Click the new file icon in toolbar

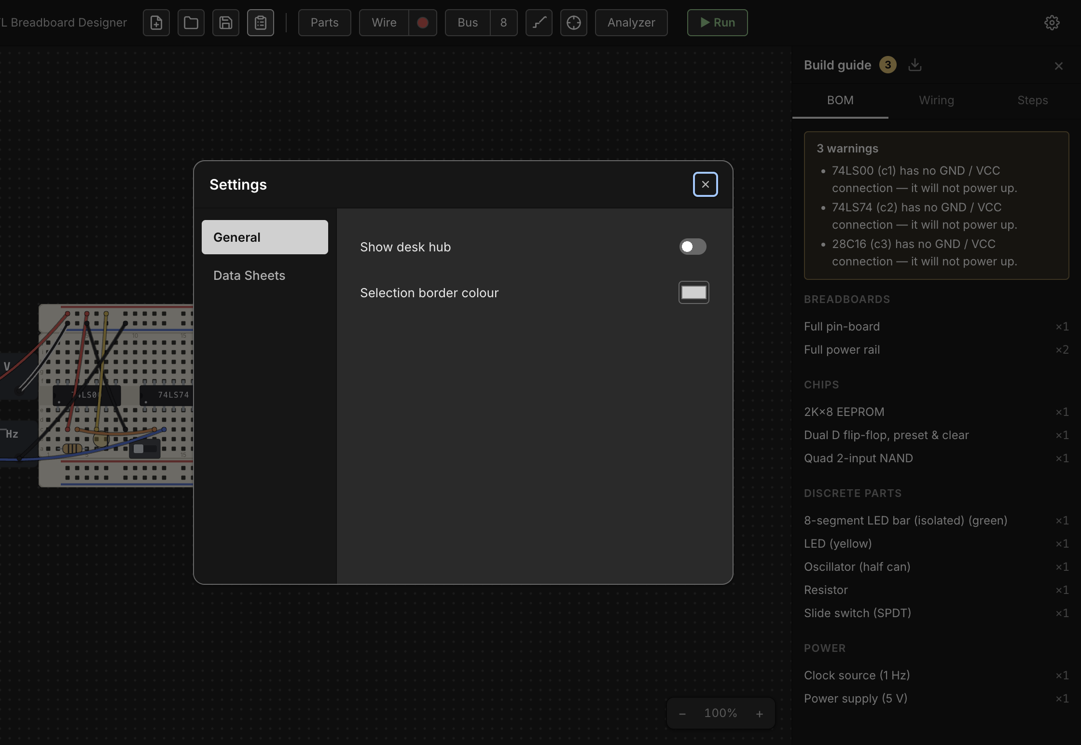156,23
